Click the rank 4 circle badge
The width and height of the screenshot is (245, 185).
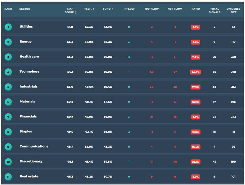(8, 72)
